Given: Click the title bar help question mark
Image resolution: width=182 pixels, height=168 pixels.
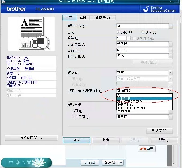Looking at the screenshot, I should pyautogui.click(x=170, y=1).
